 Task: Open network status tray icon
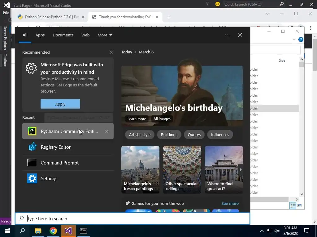[270, 231]
